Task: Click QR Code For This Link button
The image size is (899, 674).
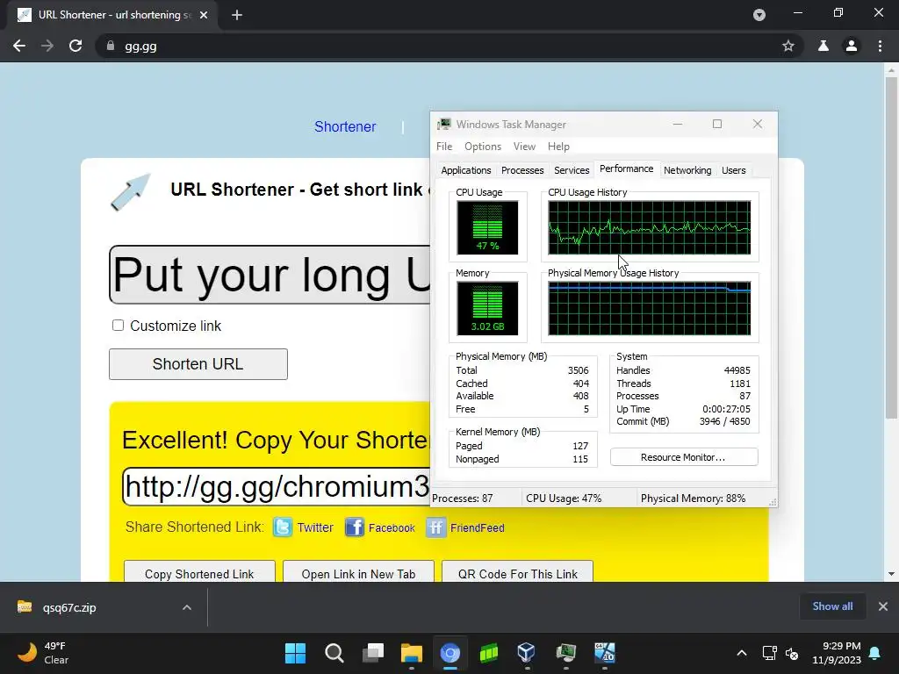Action: pyautogui.click(x=517, y=573)
